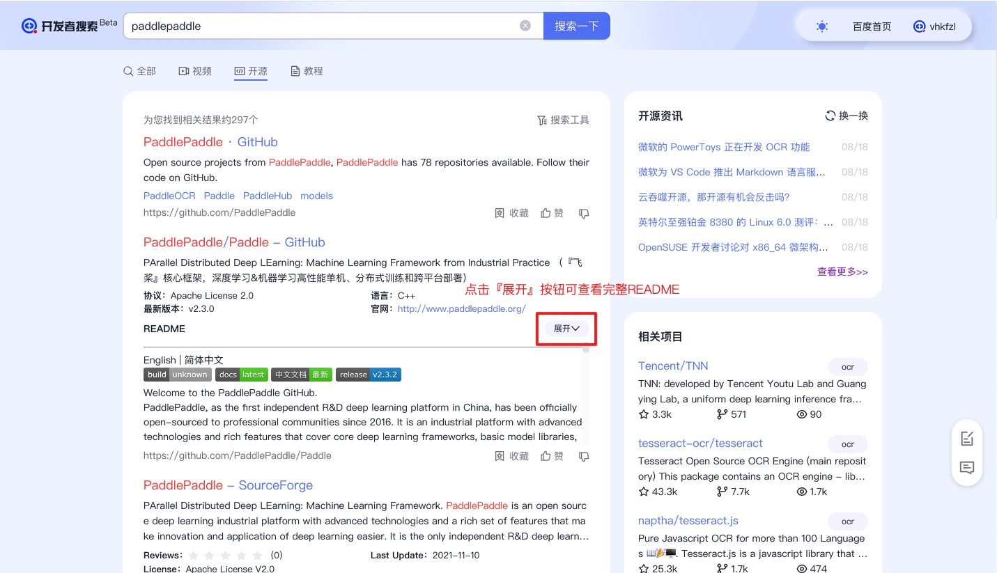Click Tencent/TNN fork count 571
The width and height of the screenshot is (997, 573).
(x=732, y=414)
